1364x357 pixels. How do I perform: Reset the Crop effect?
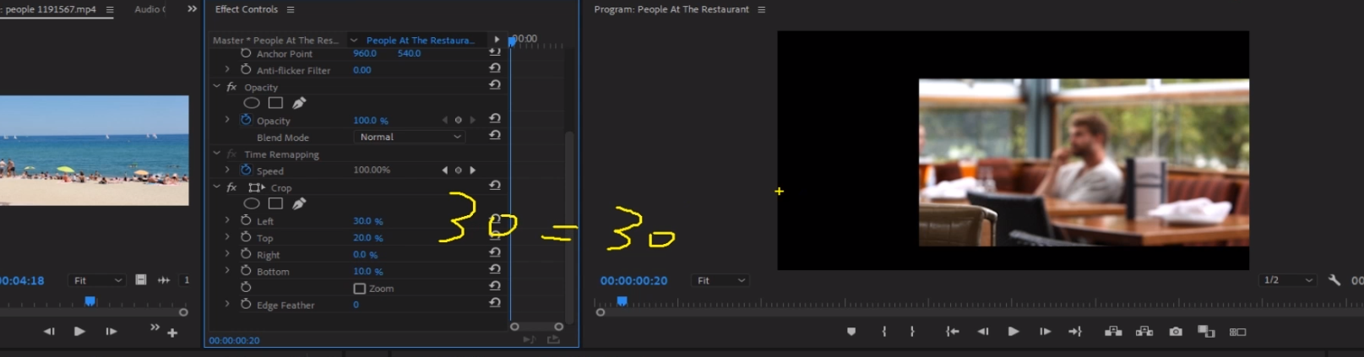[x=495, y=186]
